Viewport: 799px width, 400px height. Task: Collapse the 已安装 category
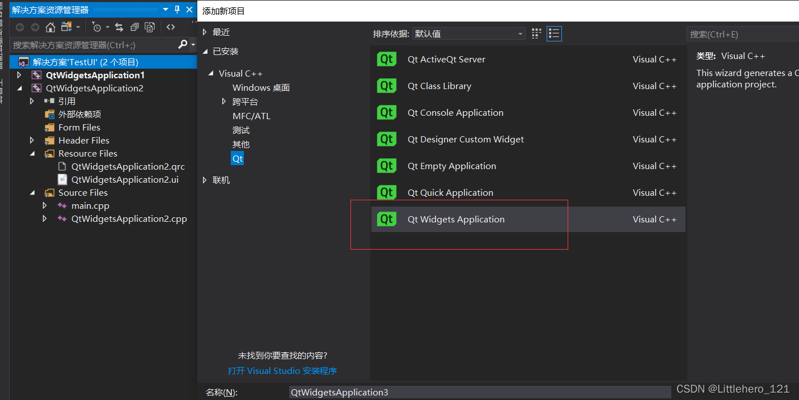click(x=205, y=51)
